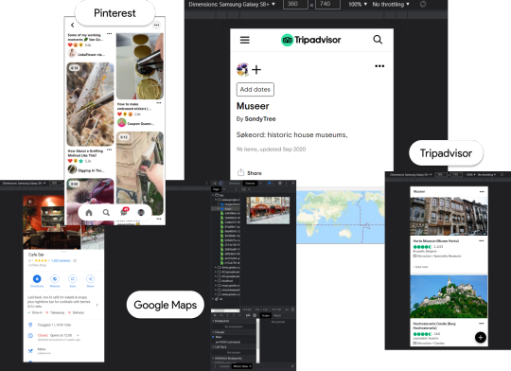
Task: Click Torggata address row in Google Maps
Action: (63, 325)
